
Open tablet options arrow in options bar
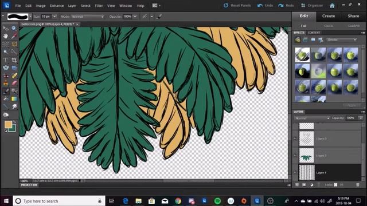(152, 17)
